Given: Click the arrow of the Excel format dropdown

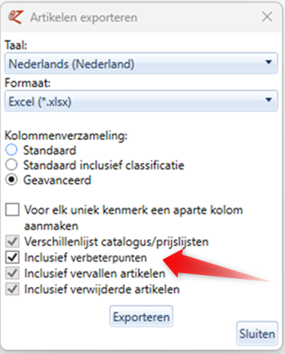Looking at the screenshot, I should [268, 100].
